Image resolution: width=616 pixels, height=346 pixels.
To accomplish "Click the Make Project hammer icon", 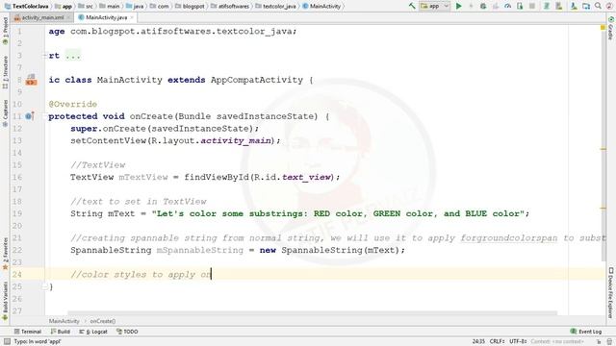I will tap(412, 6).
